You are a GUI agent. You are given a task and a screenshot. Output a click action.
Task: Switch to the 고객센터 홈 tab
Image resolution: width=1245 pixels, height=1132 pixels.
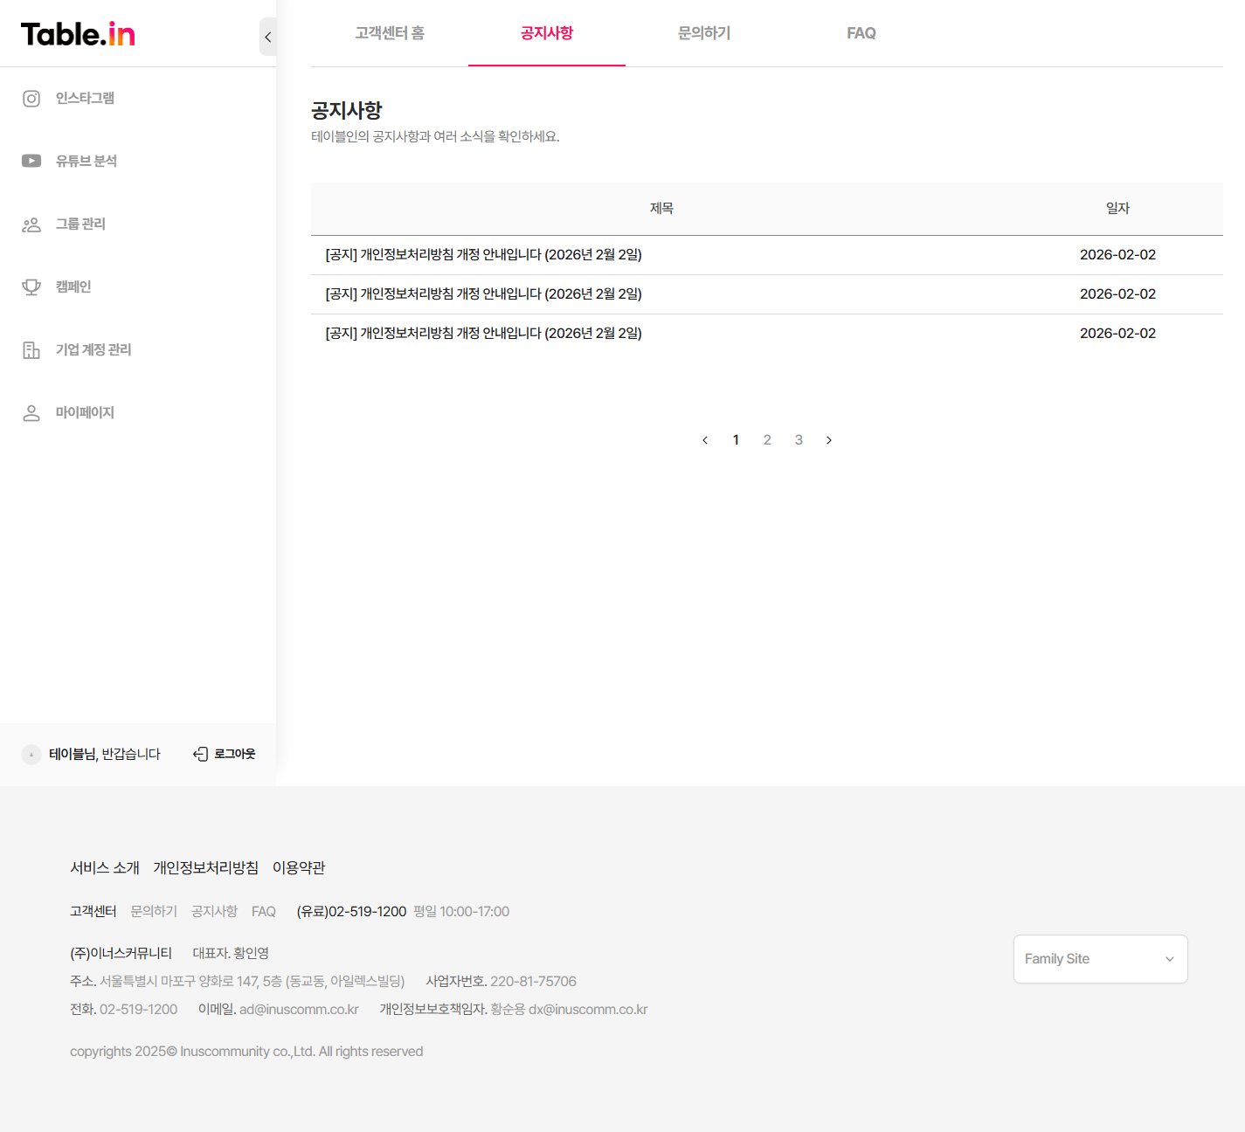pyautogui.click(x=390, y=33)
